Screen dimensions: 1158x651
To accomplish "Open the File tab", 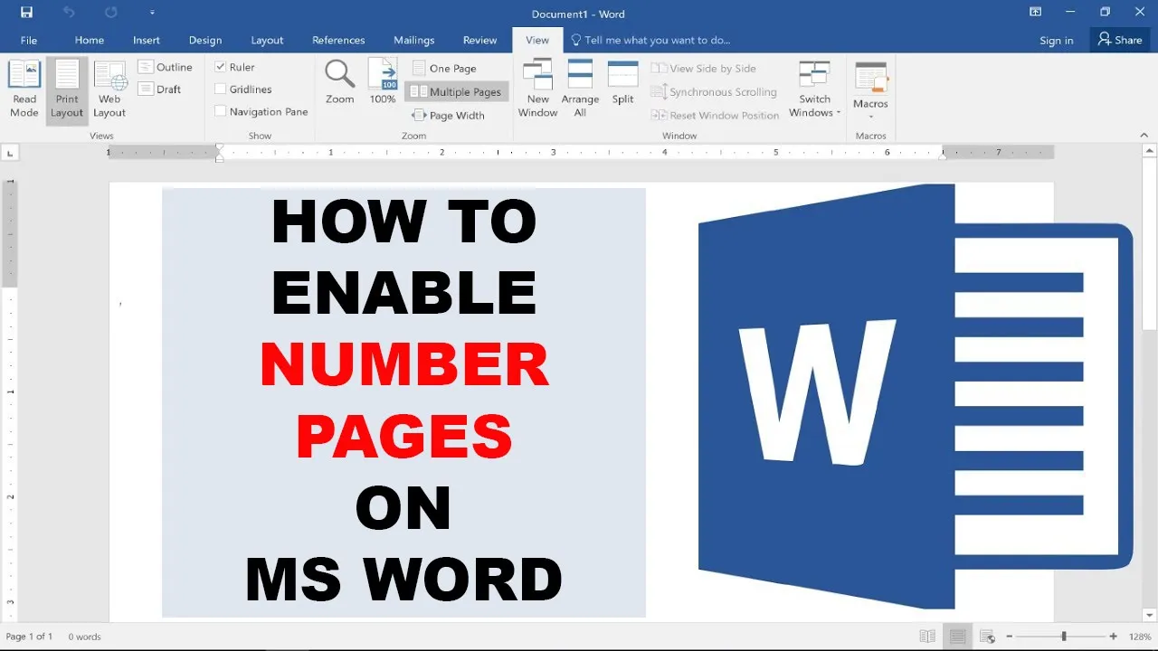I will point(29,40).
